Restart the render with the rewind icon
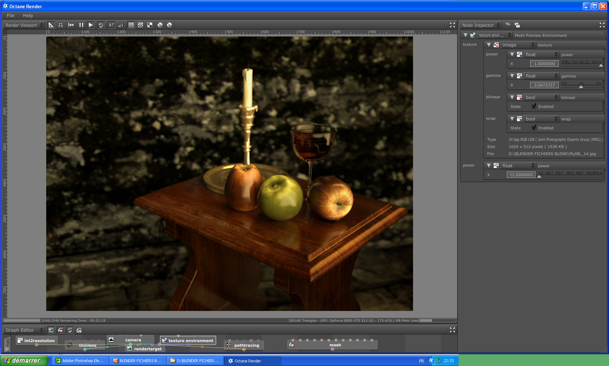609x366 pixels. pos(71,25)
